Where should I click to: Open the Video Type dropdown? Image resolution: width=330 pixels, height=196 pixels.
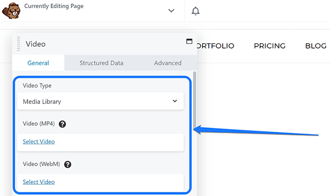click(x=100, y=101)
